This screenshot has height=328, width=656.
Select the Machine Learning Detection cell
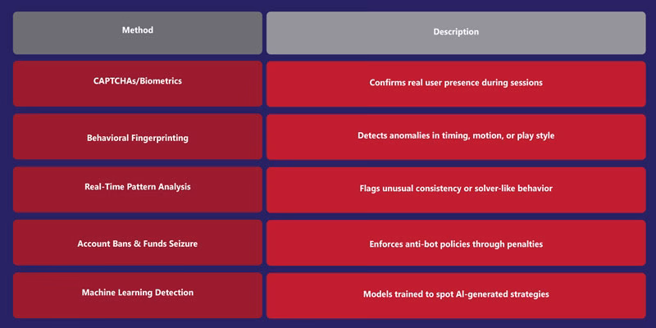(x=138, y=295)
